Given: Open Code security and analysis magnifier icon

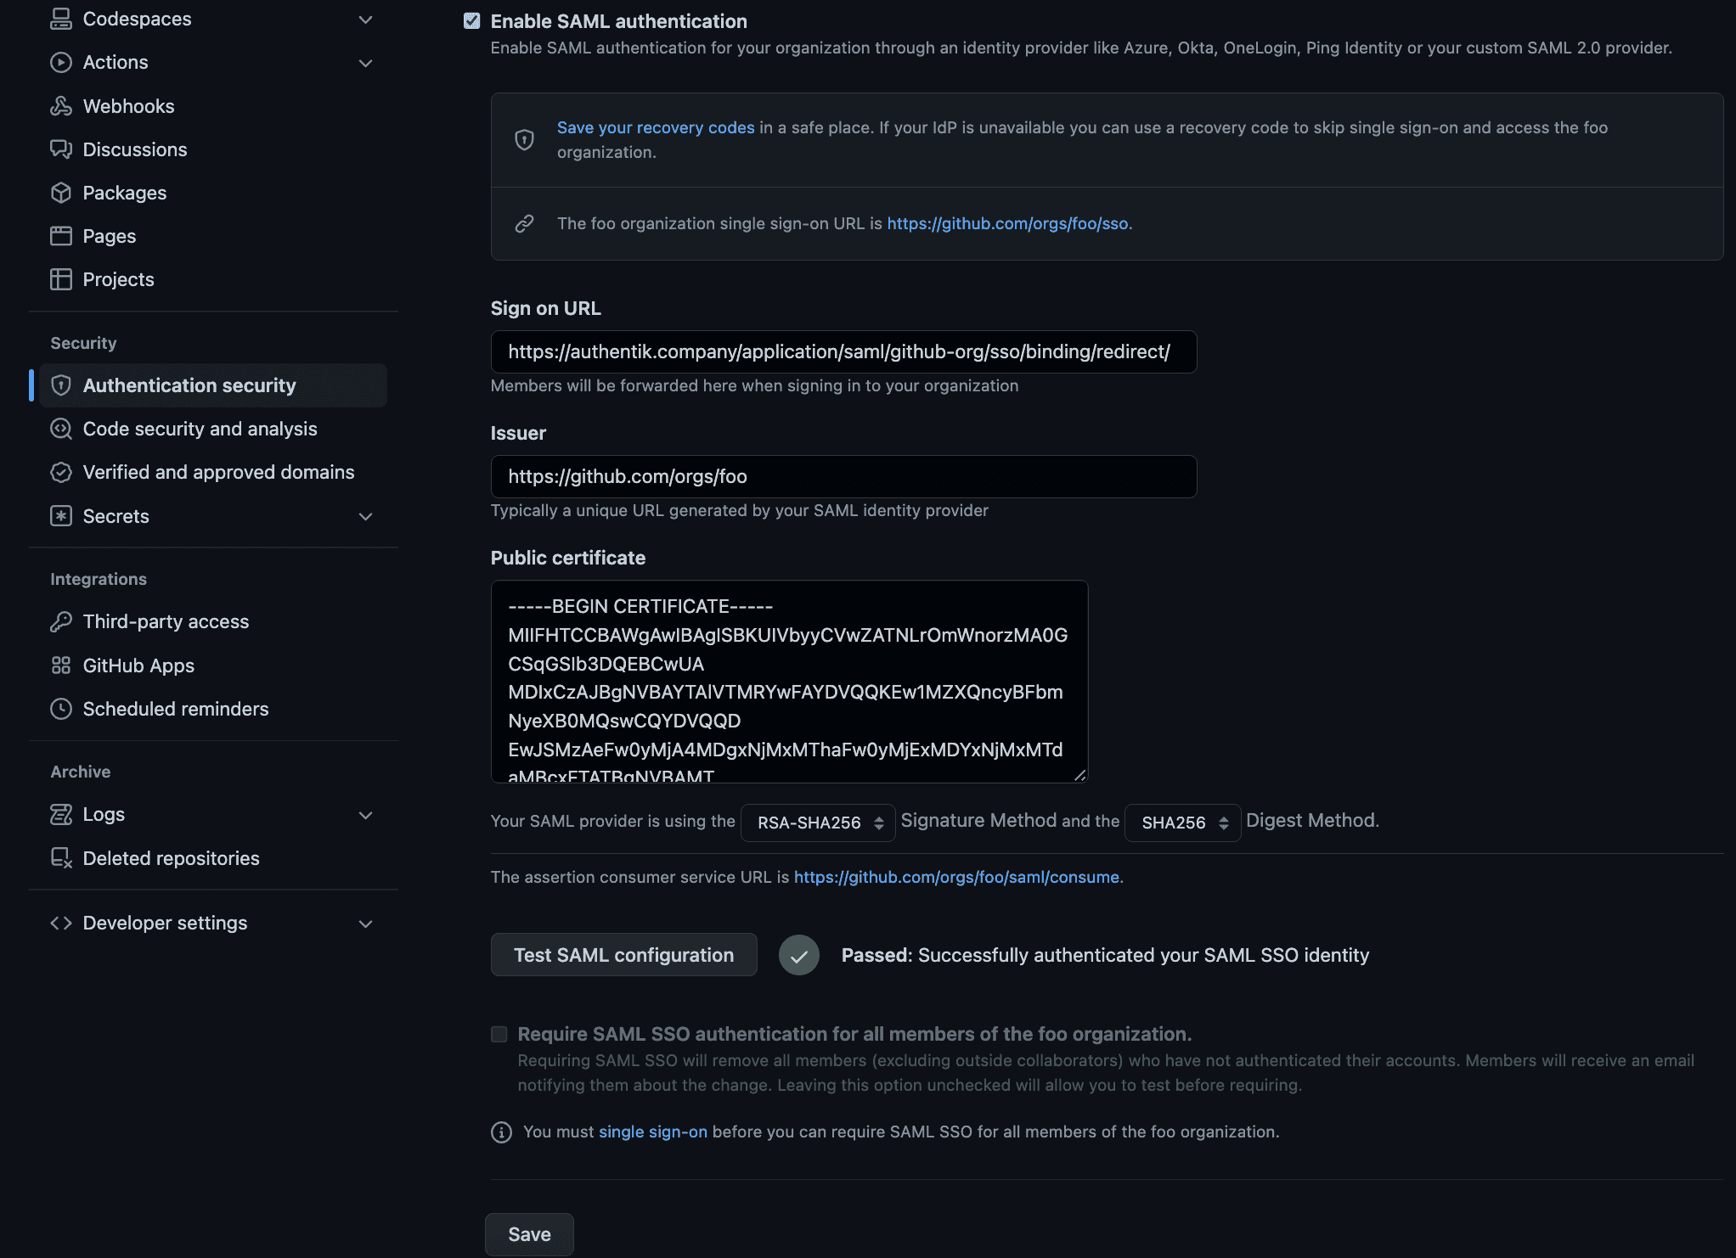Looking at the screenshot, I should tap(60, 429).
